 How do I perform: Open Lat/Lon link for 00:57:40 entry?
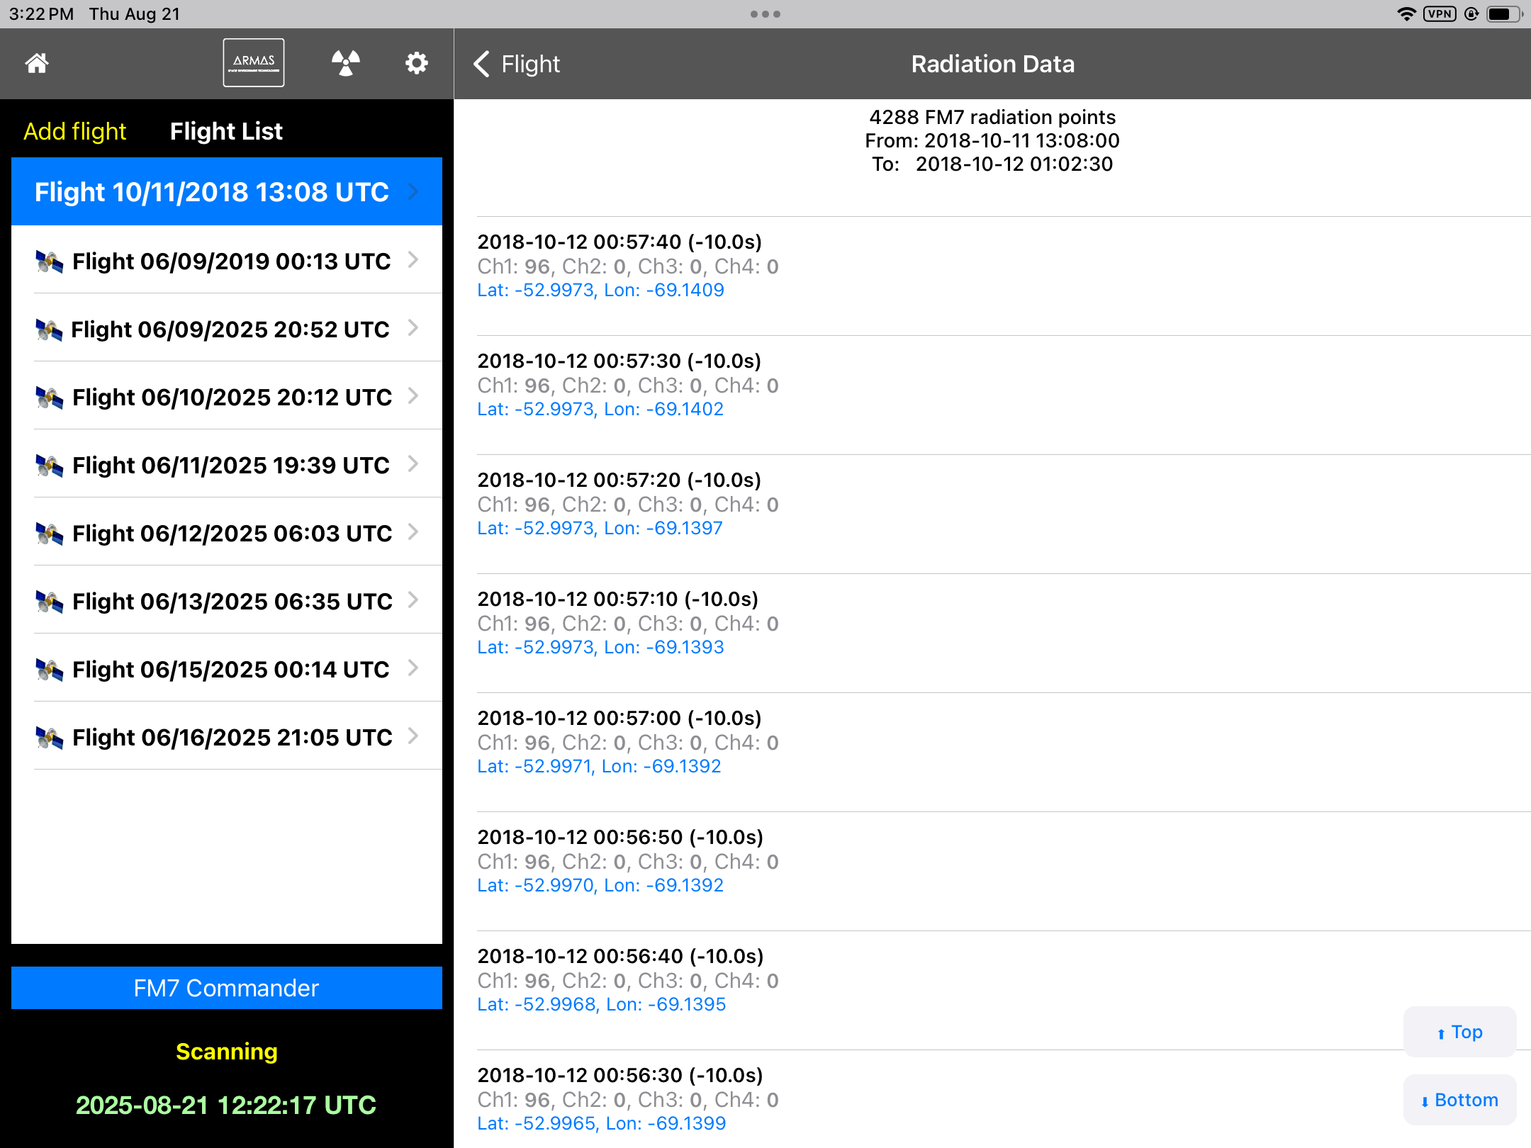600,290
